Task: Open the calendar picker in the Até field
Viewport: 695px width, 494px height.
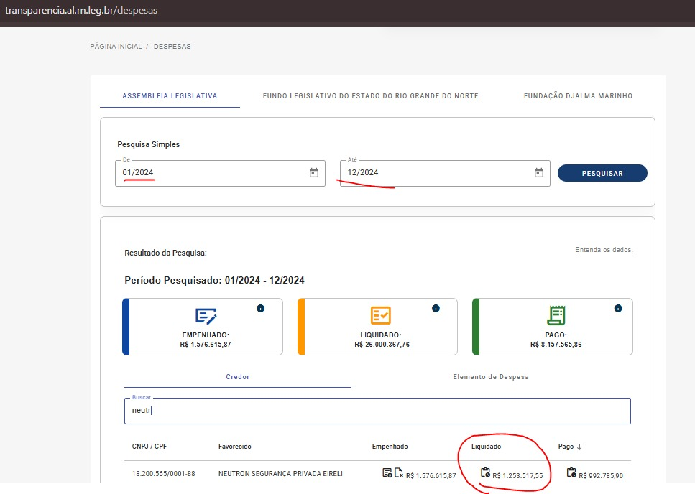Action: 538,172
